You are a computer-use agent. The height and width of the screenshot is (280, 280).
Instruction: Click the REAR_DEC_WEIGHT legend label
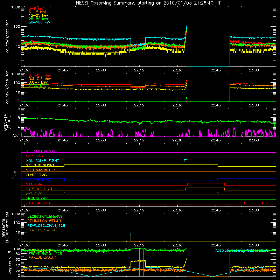pyautogui.click(x=43, y=230)
